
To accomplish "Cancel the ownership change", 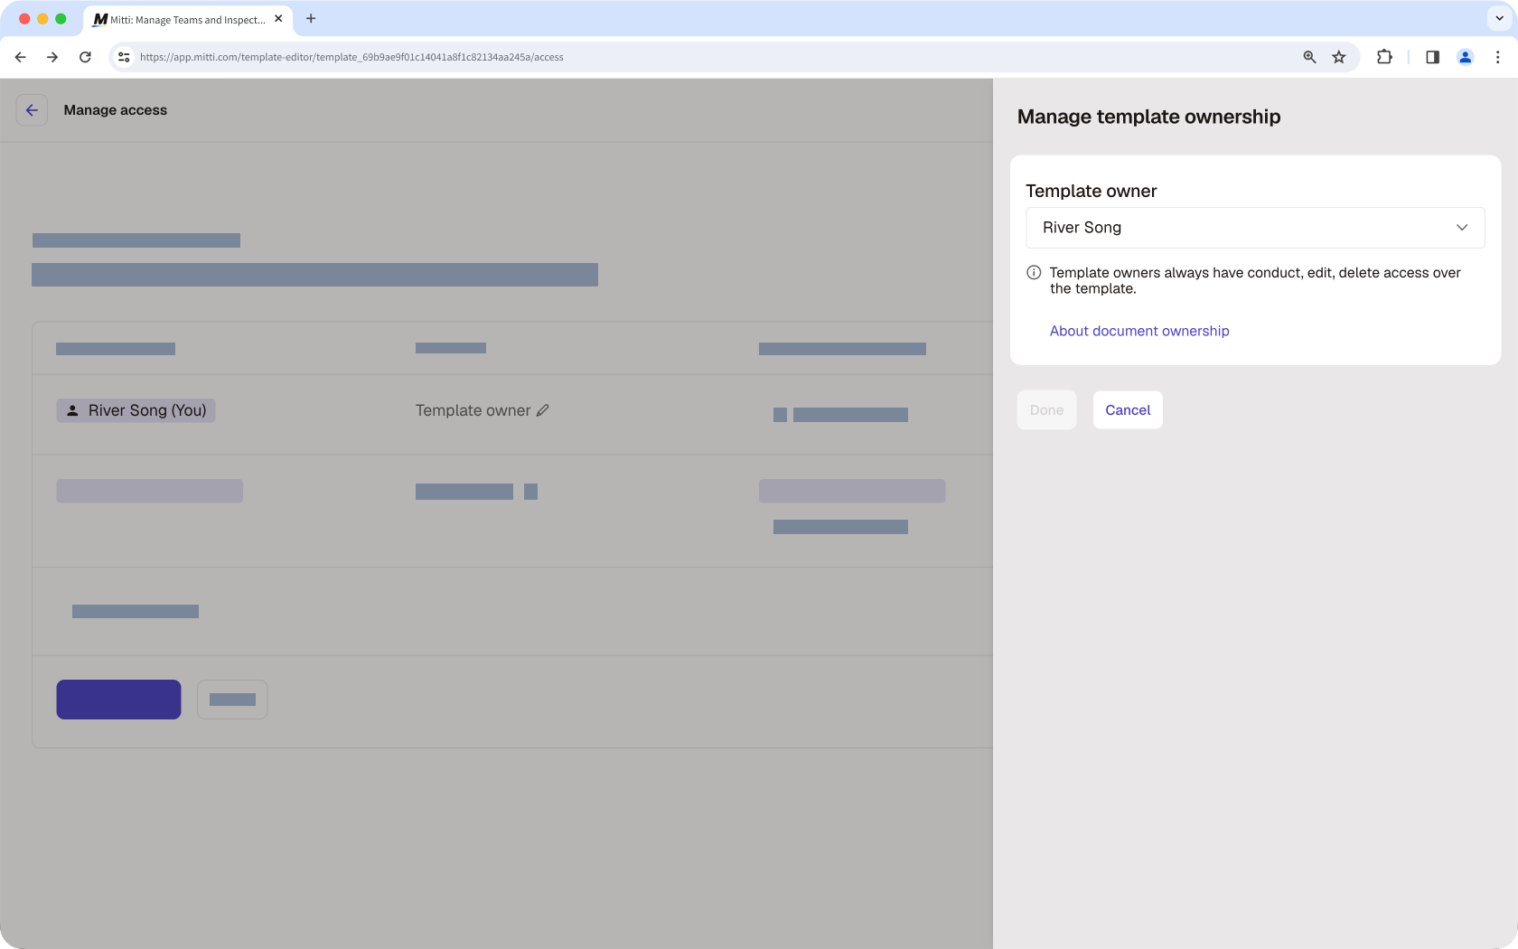I will [1128, 410].
